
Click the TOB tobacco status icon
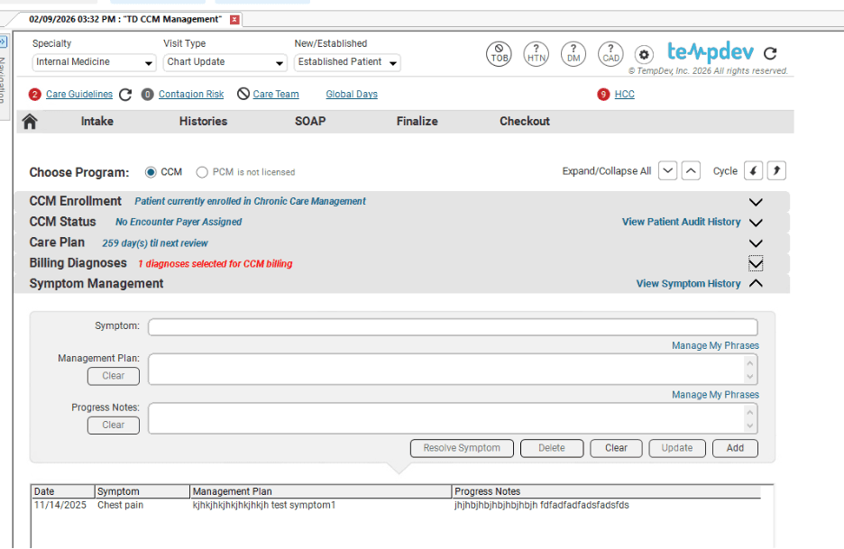[x=499, y=54]
